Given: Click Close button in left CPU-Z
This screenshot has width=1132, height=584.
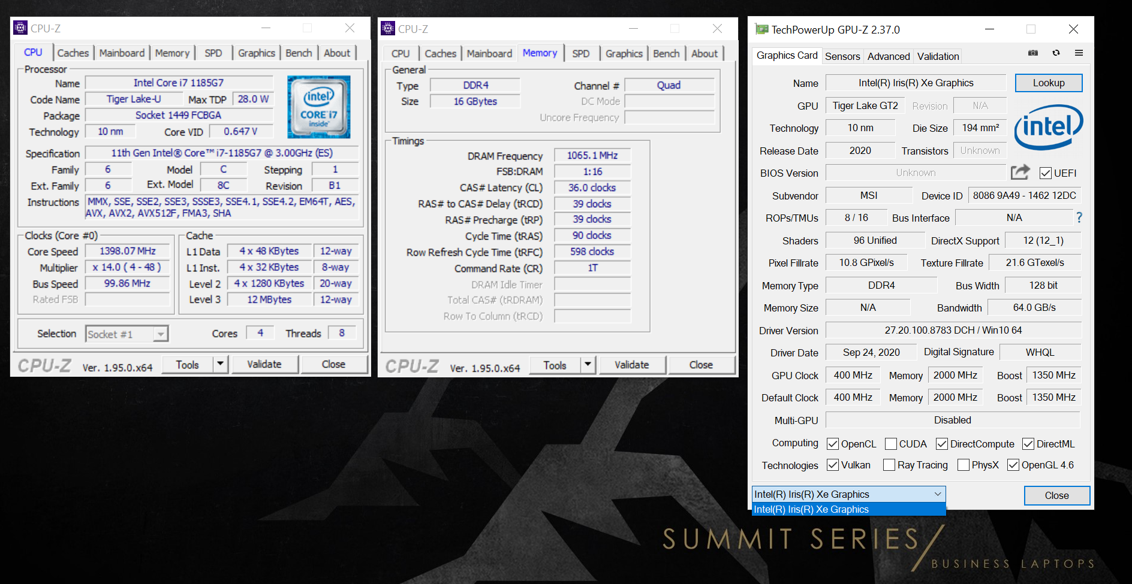Looking at the screenshot, I should [x=333, y=364].
